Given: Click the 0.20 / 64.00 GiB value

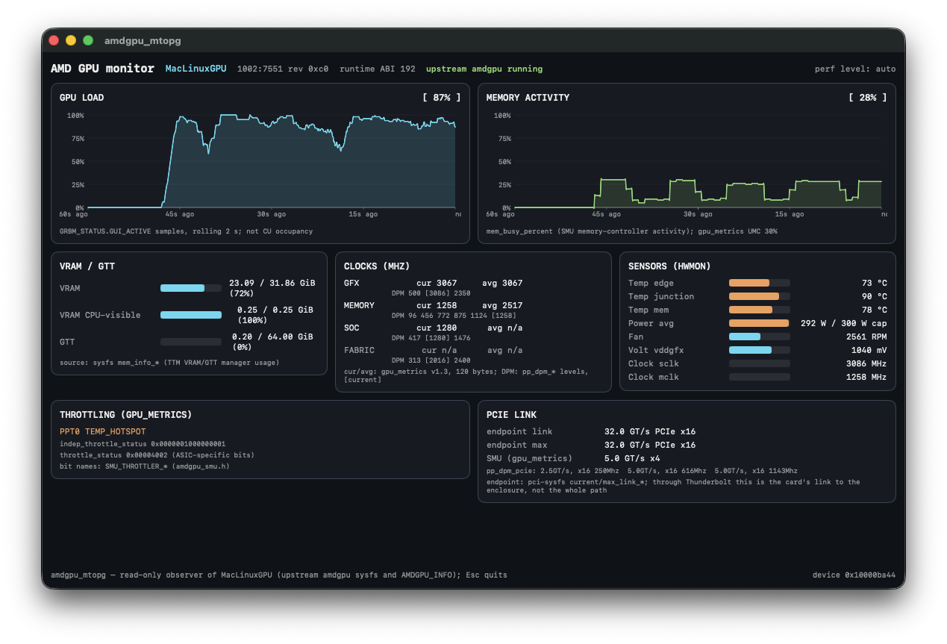Looking at the screenshot, I should coord(272,337).
